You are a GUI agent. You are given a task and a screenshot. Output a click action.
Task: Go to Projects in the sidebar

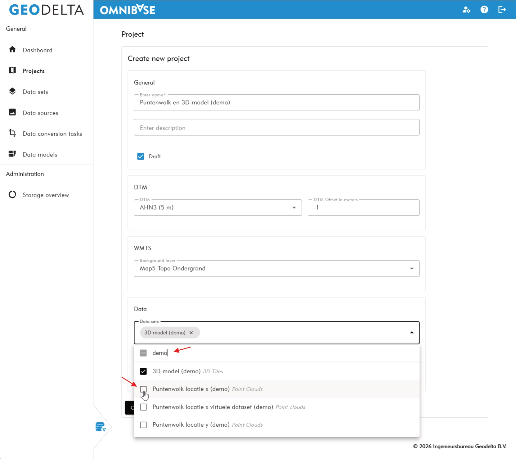pyautogui.click(x=34, y=71)
